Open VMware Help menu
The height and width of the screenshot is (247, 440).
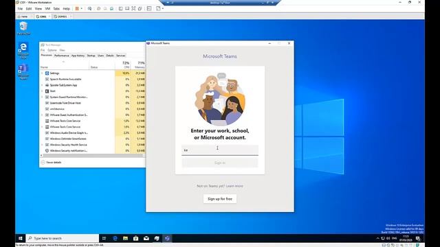click(66, 9)
